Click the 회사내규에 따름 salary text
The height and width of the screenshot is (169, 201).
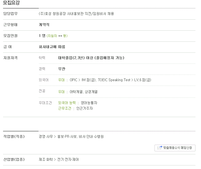[x=52, y=47]
